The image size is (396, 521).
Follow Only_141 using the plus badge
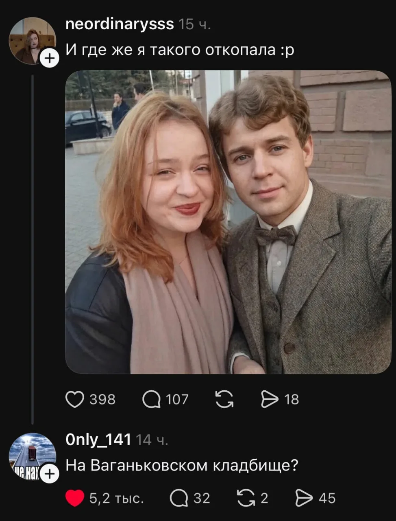click(x=49, y=474)
